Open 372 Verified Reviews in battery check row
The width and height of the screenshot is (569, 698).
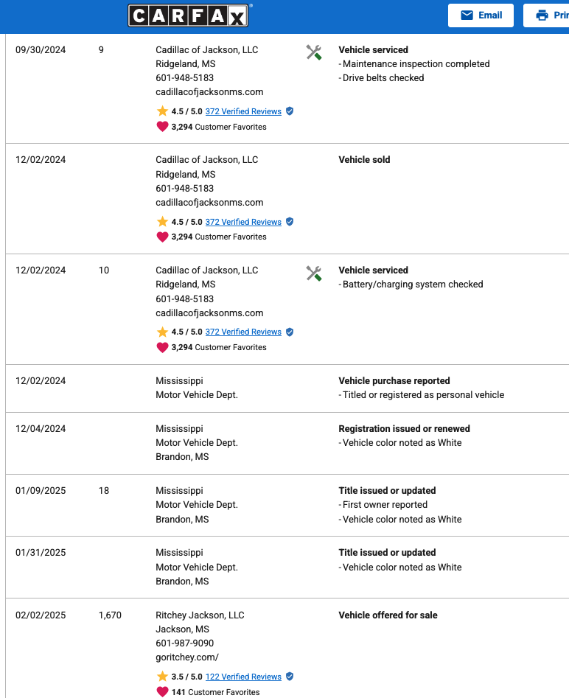tap(243, 332)
